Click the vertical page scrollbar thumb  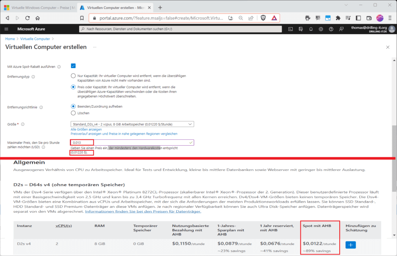tap(394, 158)
